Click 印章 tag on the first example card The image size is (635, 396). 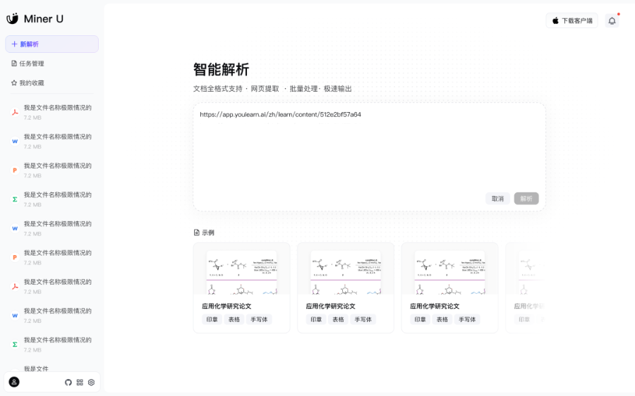[212, 320]
